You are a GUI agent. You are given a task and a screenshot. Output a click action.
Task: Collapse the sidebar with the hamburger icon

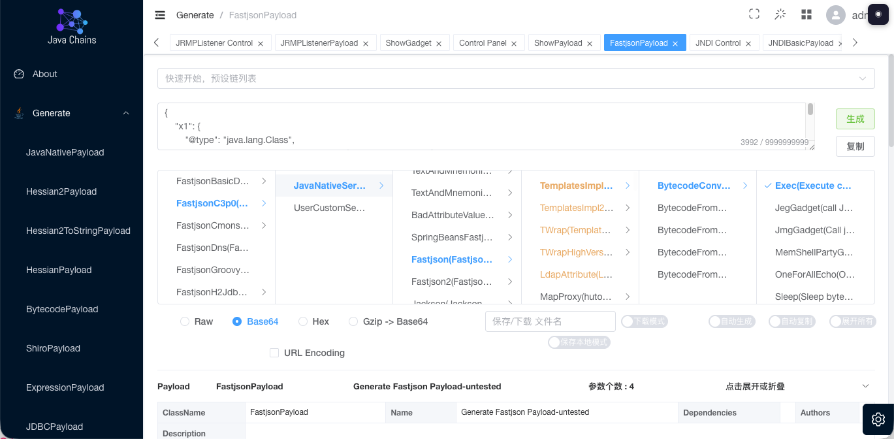click(160, 15)
